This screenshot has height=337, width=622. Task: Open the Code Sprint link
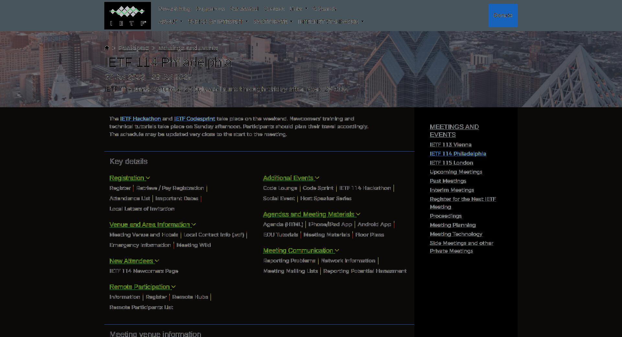point(318,188)
